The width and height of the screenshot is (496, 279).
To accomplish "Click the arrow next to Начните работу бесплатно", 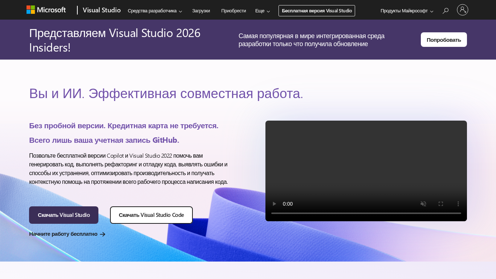I will pyautogui.click(x=103, y=234).
